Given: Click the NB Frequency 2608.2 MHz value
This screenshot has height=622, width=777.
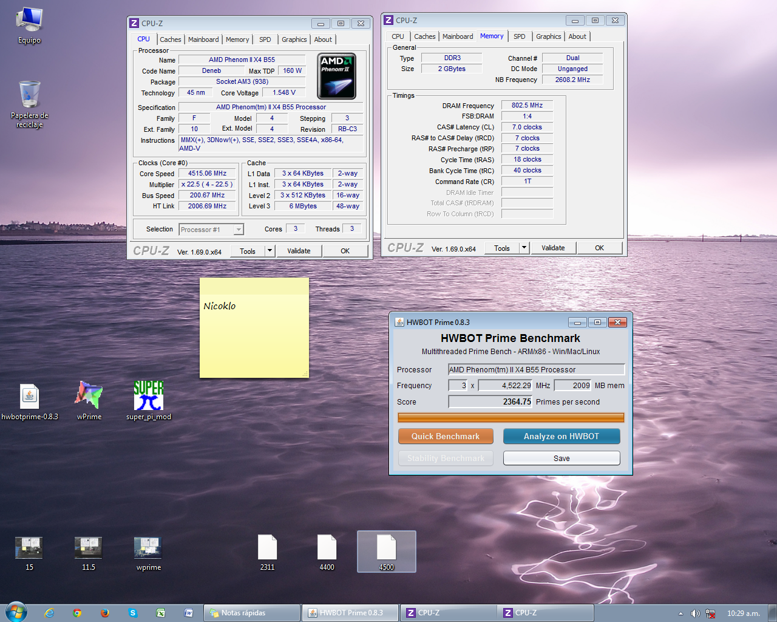Looking at the screenshot, I should pos(572,80).
